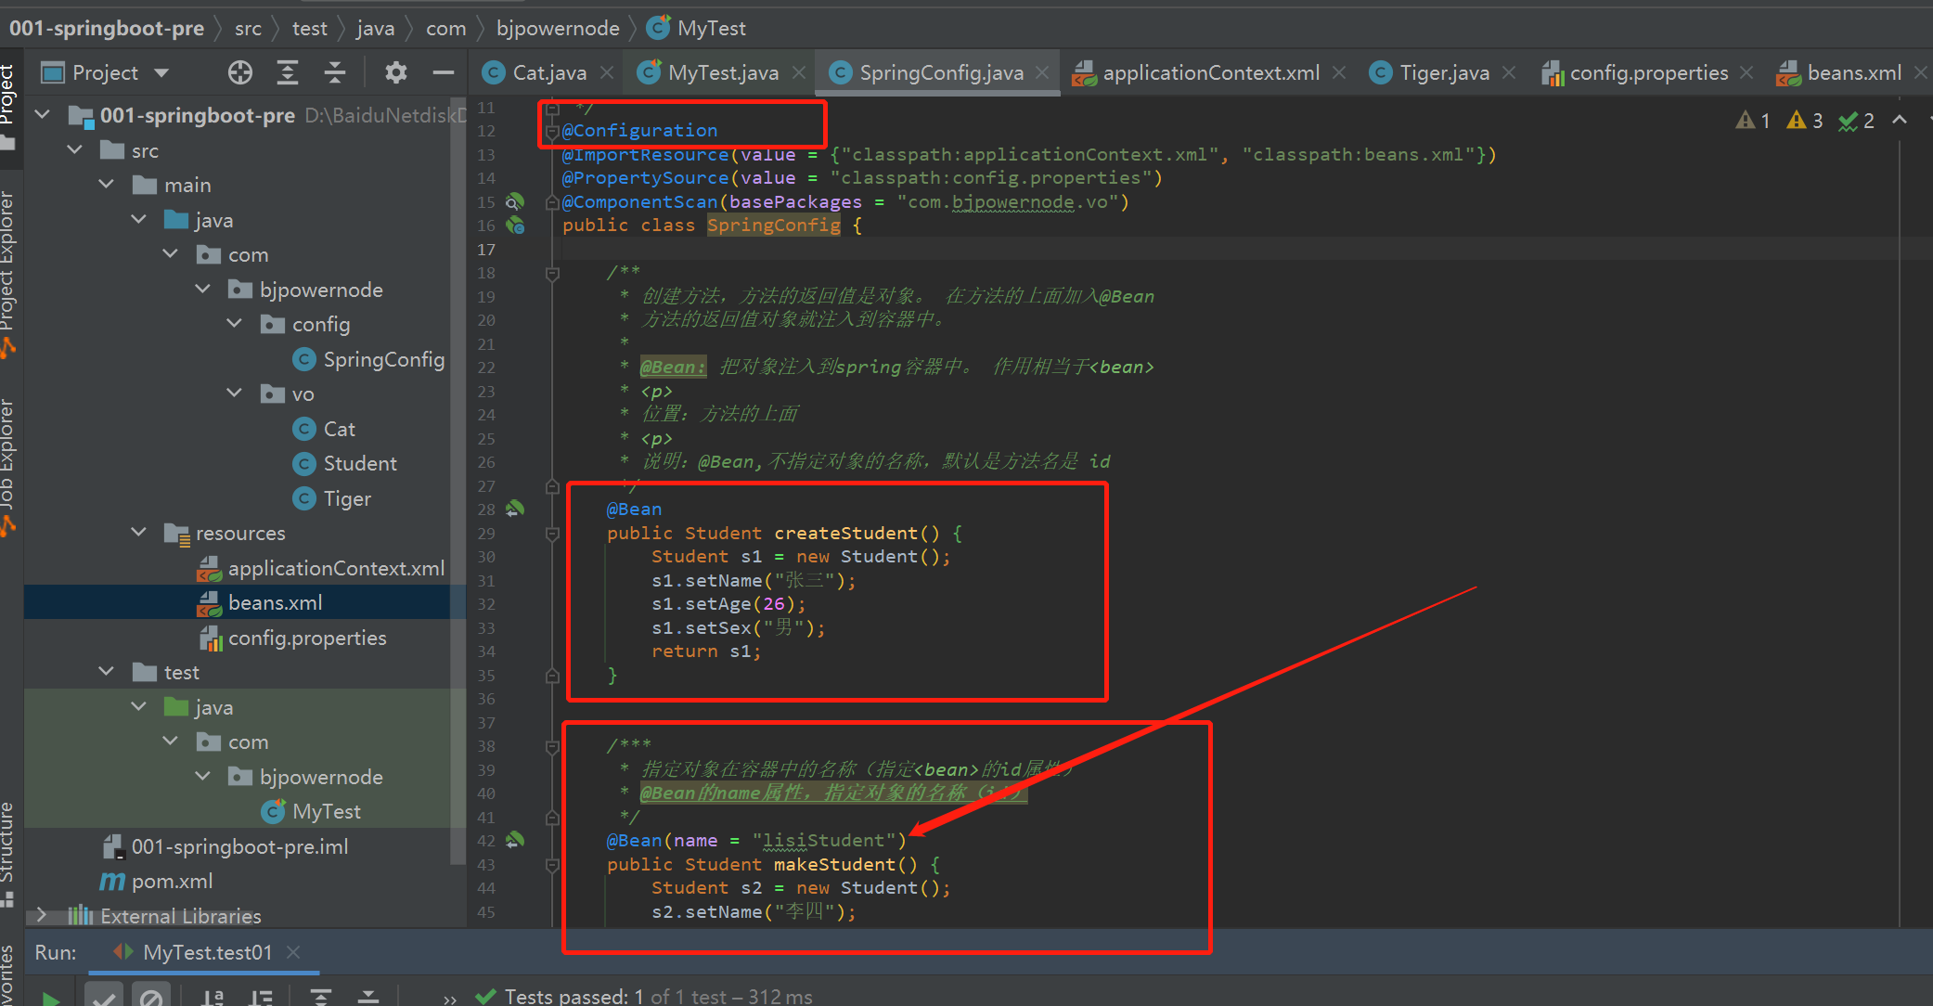Click the warnings inspection indicator

pos(1805,121)
